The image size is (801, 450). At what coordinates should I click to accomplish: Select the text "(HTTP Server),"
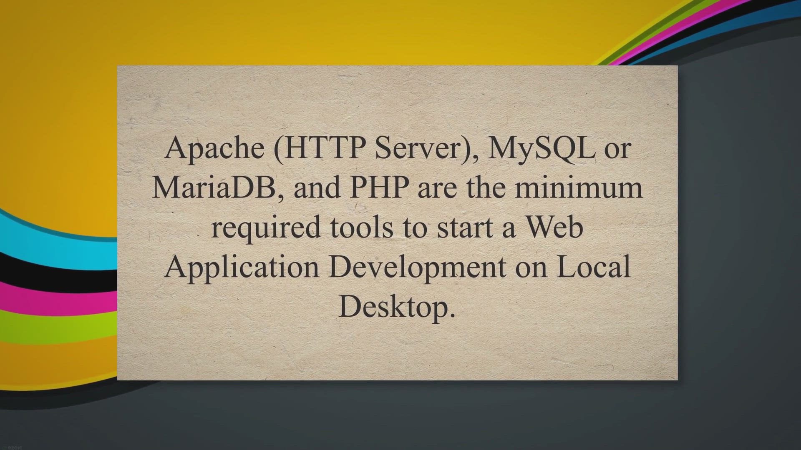[376, 148]
